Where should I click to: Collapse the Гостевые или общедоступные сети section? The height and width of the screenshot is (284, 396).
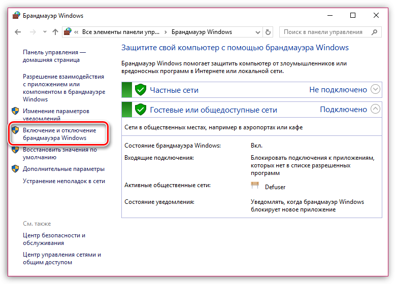[x=375, y=109]
